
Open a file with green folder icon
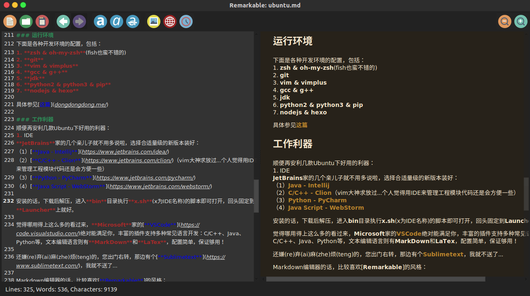click(x=26, y=21)
